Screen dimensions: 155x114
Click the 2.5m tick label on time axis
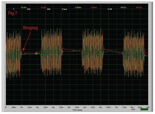coord(45,107)
